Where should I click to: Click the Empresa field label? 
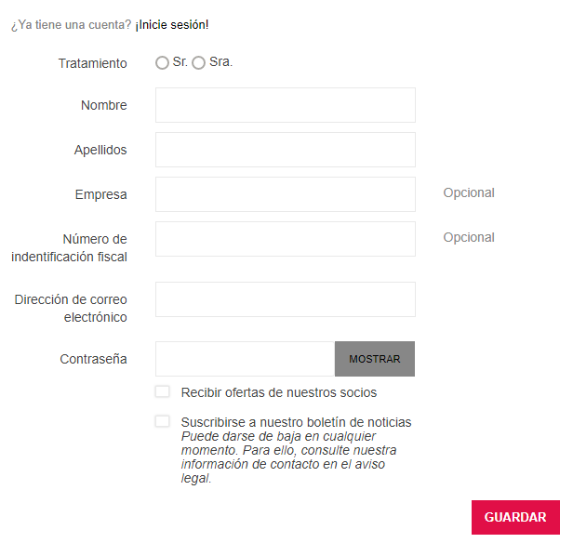[x=101, y=194]
